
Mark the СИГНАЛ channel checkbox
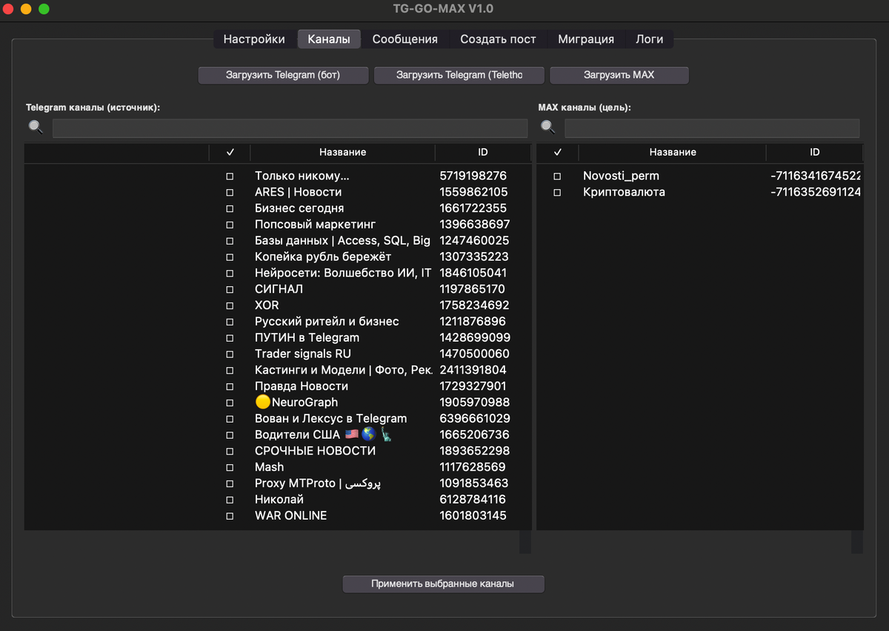(x=230, y=290)
